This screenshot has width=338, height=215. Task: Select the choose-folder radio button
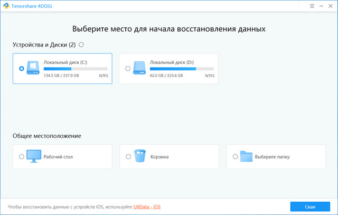tap(235, 156)
